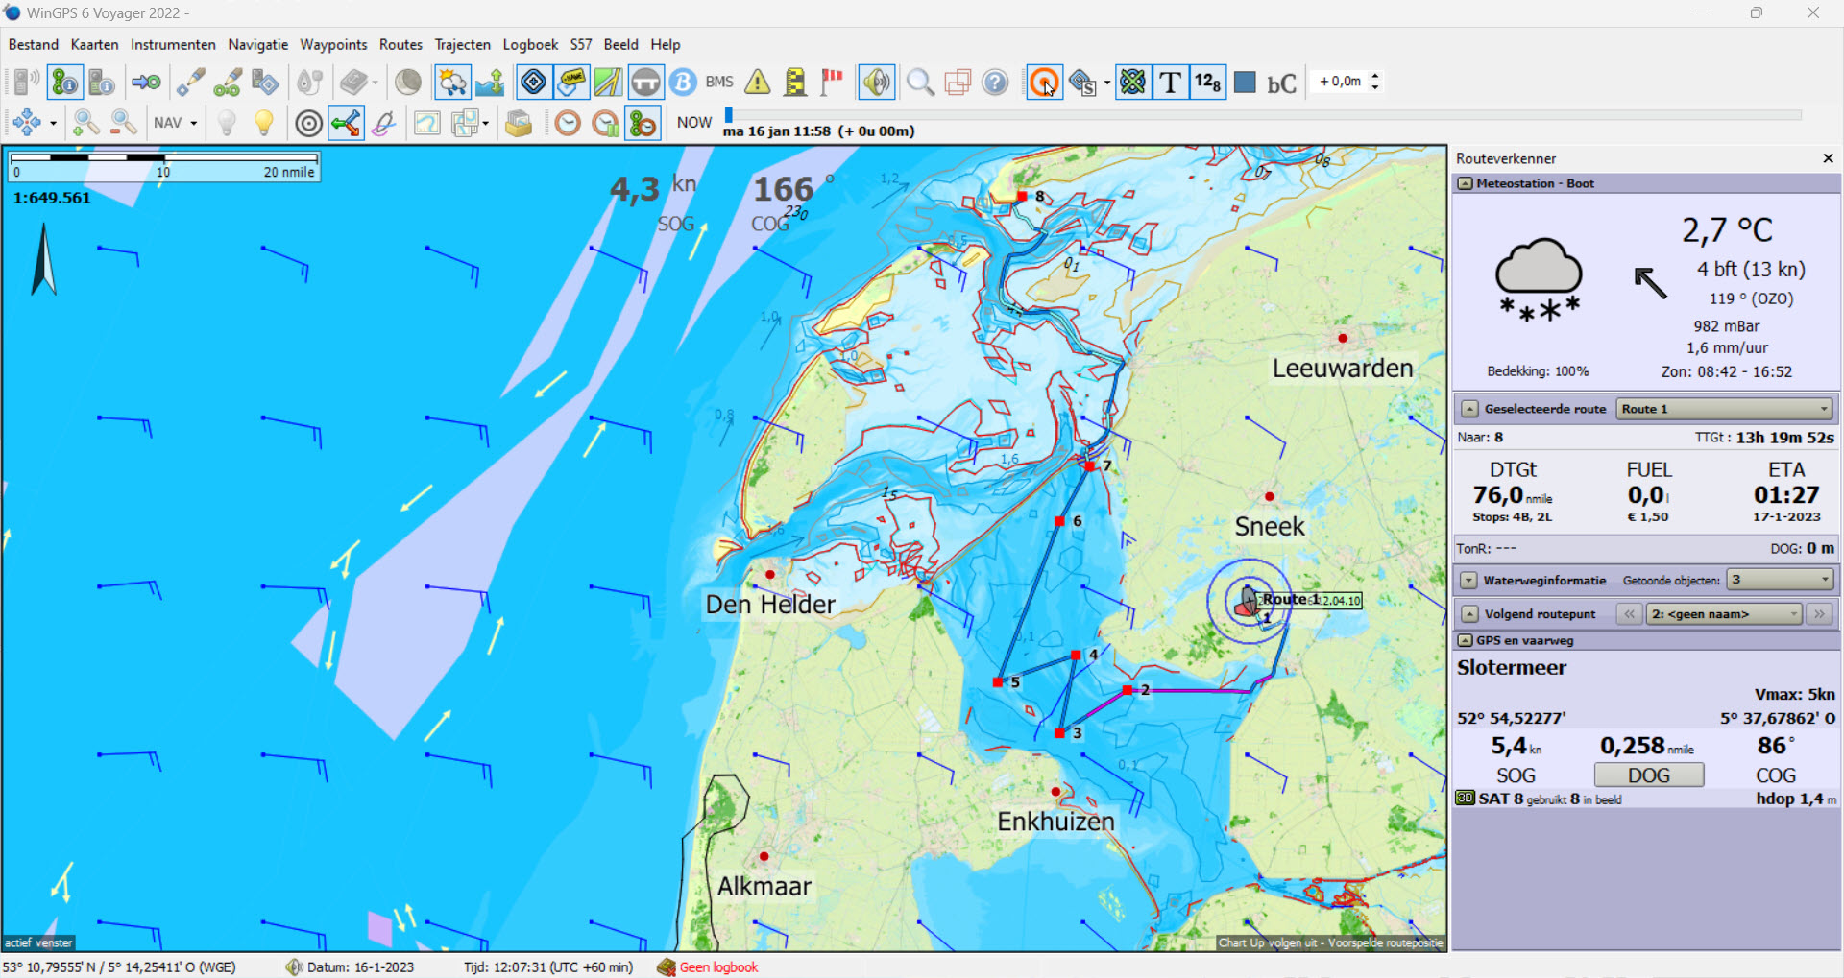This screenshot has width=1844, height=978.
Task: Open Help via the question mark icon
Action: pyautogui.click(x=995, y=83)
